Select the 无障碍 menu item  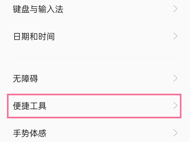tap(95, 78)
